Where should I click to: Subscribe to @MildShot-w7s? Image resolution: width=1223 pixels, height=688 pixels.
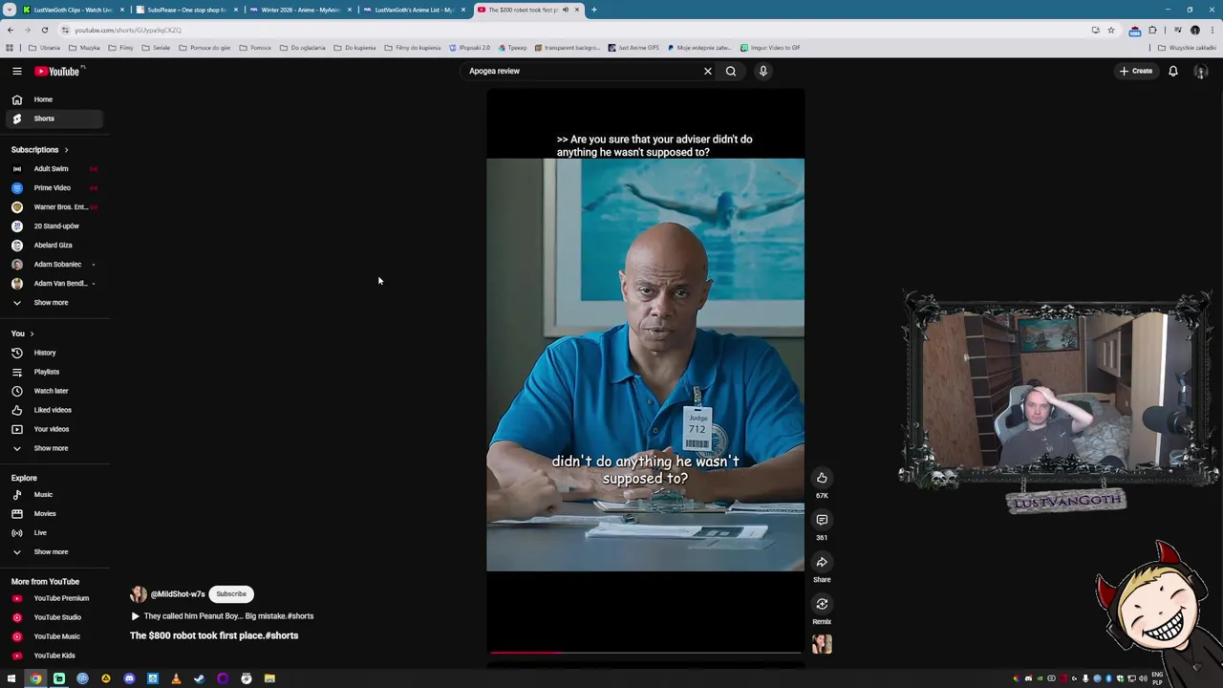(231, 594)
